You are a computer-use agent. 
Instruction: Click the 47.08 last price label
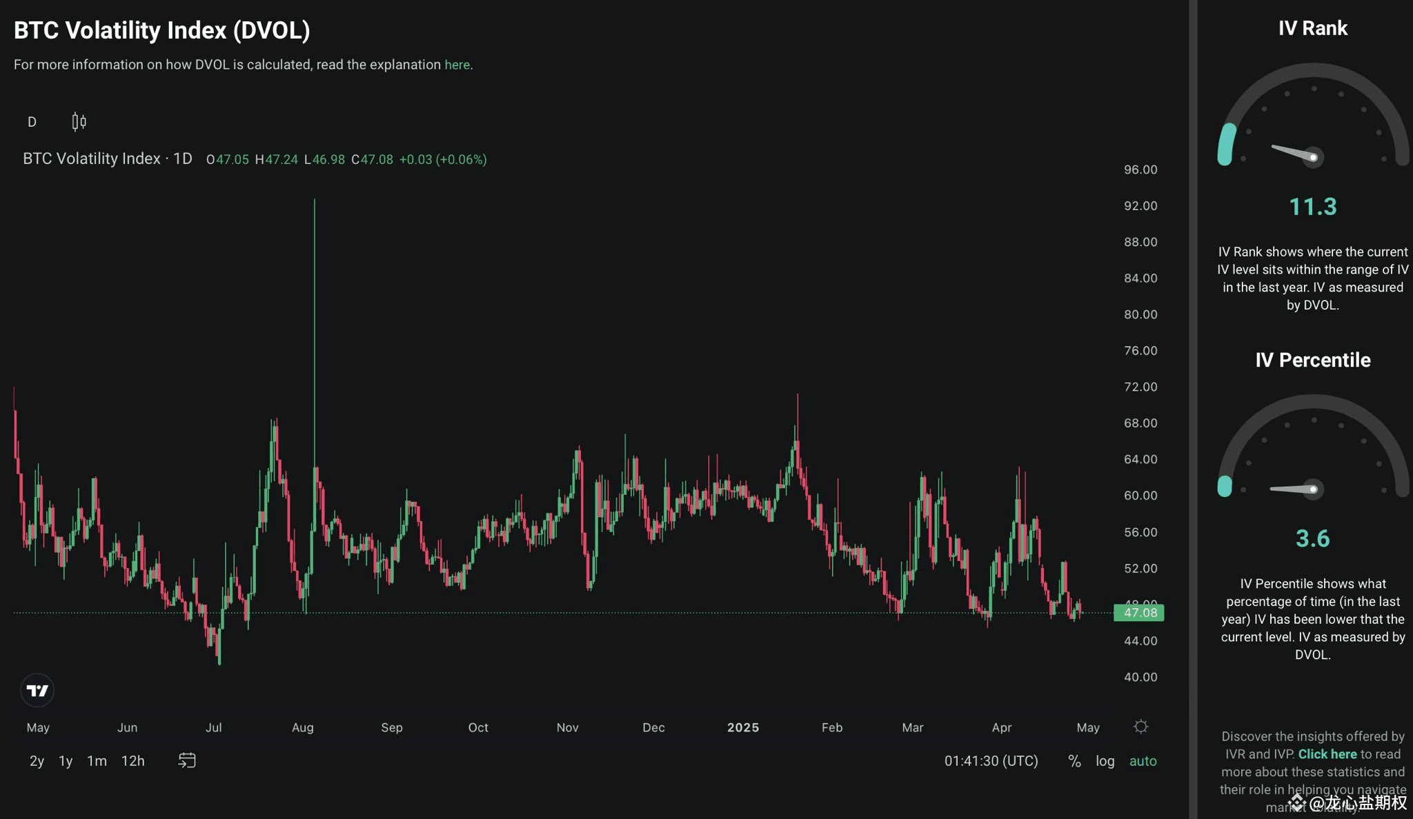1140,612
